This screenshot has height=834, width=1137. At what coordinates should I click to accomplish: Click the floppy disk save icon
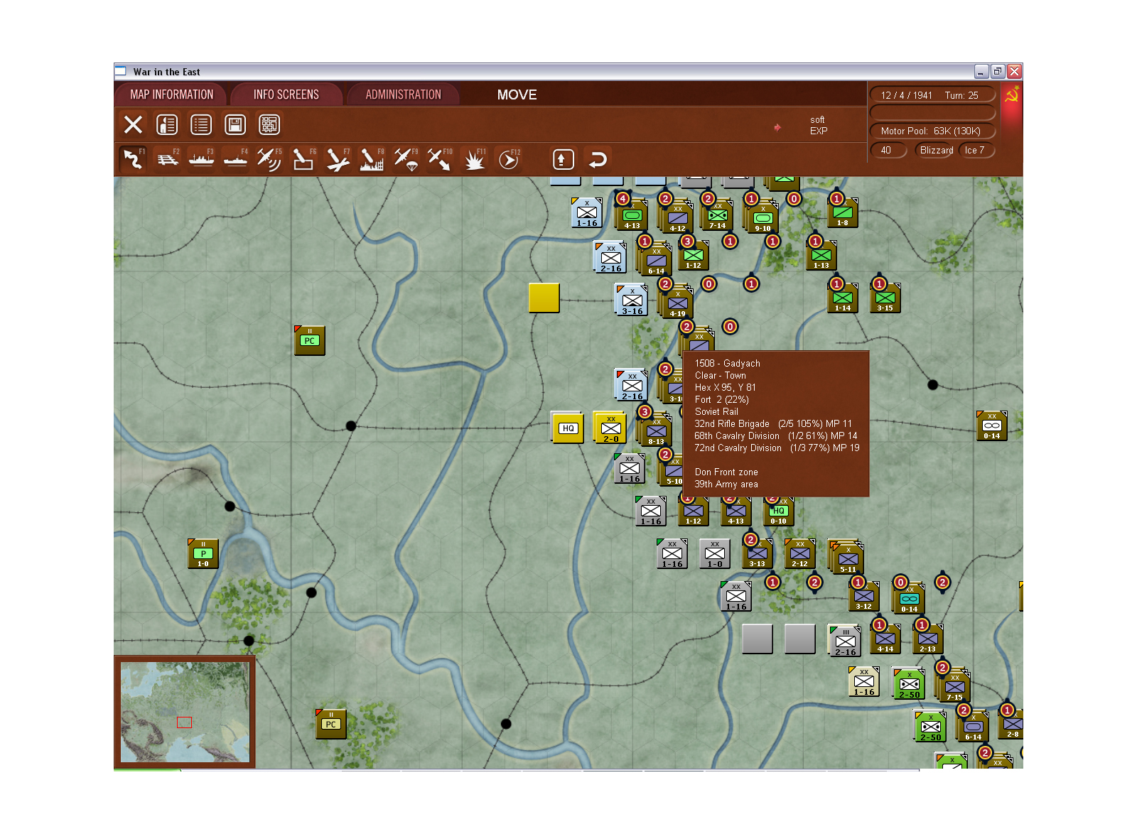tap(235, 125)
